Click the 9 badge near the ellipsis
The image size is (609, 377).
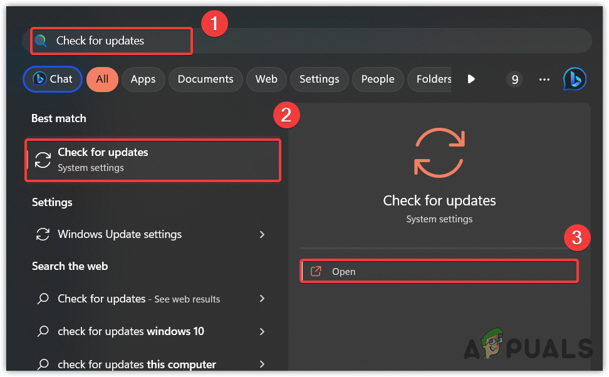pos(514,79)
